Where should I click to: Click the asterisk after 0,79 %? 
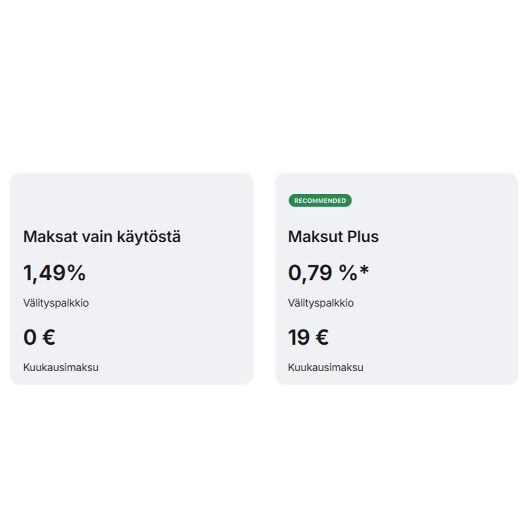click(x=364, y=270)
